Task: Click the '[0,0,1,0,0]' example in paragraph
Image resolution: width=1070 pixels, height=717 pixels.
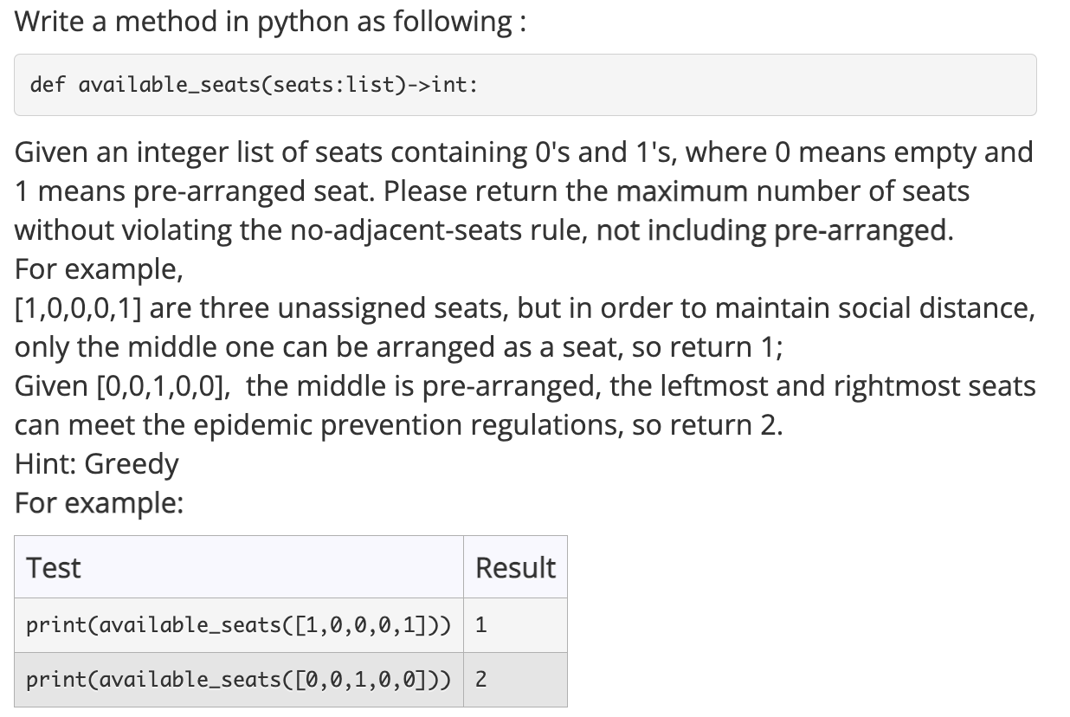Action: [x=158, y=386]
